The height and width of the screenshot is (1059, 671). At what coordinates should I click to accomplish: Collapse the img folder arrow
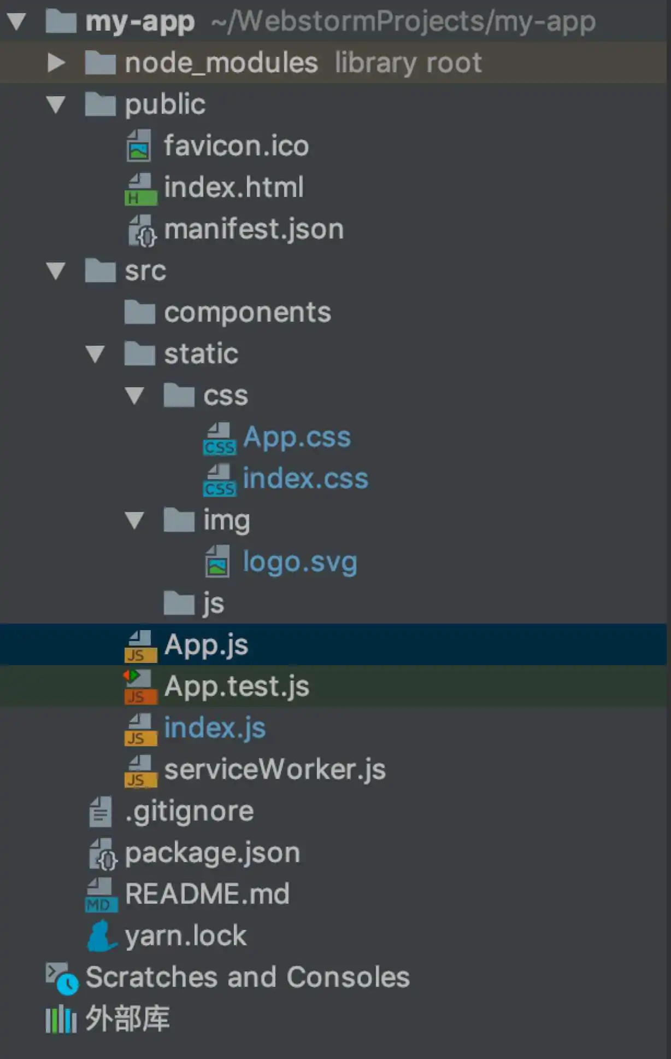[x=134, y=520]
